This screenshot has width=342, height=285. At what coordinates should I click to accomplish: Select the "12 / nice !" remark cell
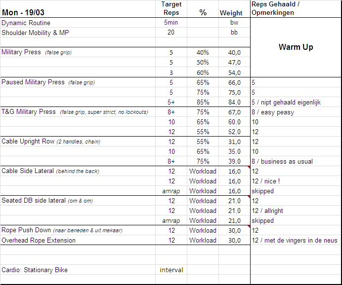click(x=266, y=181)
